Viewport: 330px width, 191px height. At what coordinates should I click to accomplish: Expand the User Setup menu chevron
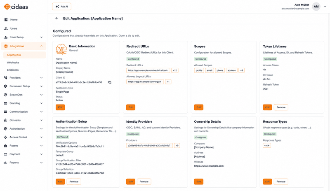pos(42,37)
